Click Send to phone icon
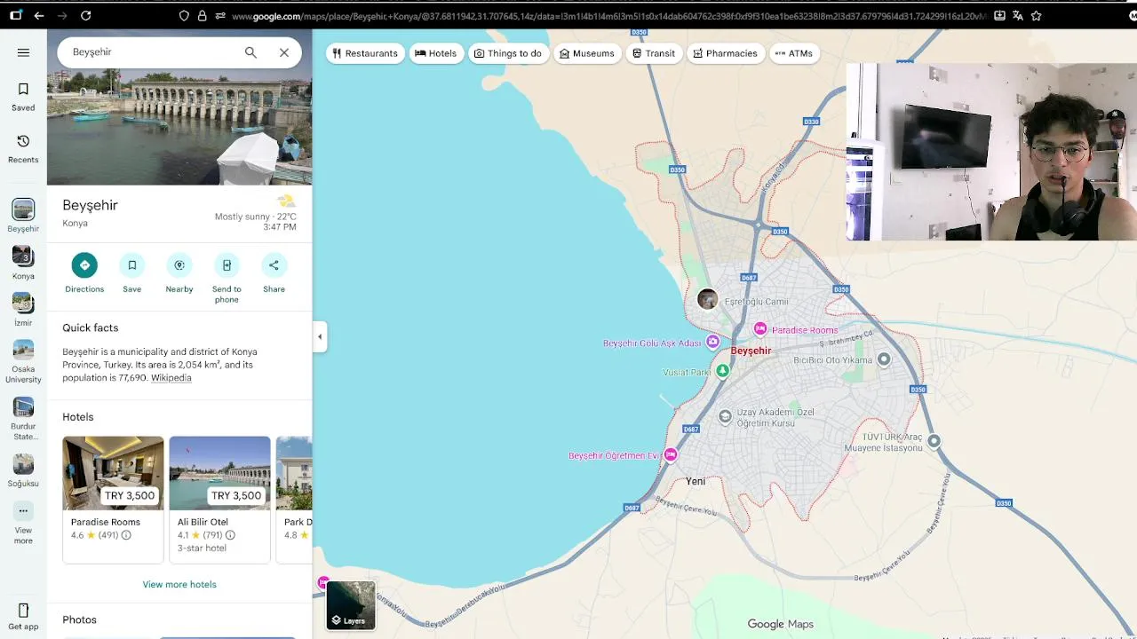1137x639 pixels. (227, 264)
